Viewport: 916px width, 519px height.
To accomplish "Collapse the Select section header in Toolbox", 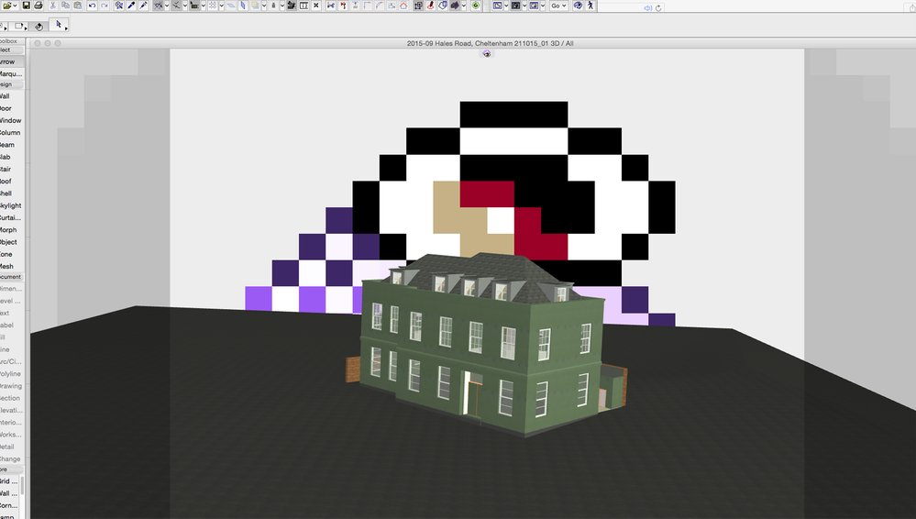I will (11, 50).
